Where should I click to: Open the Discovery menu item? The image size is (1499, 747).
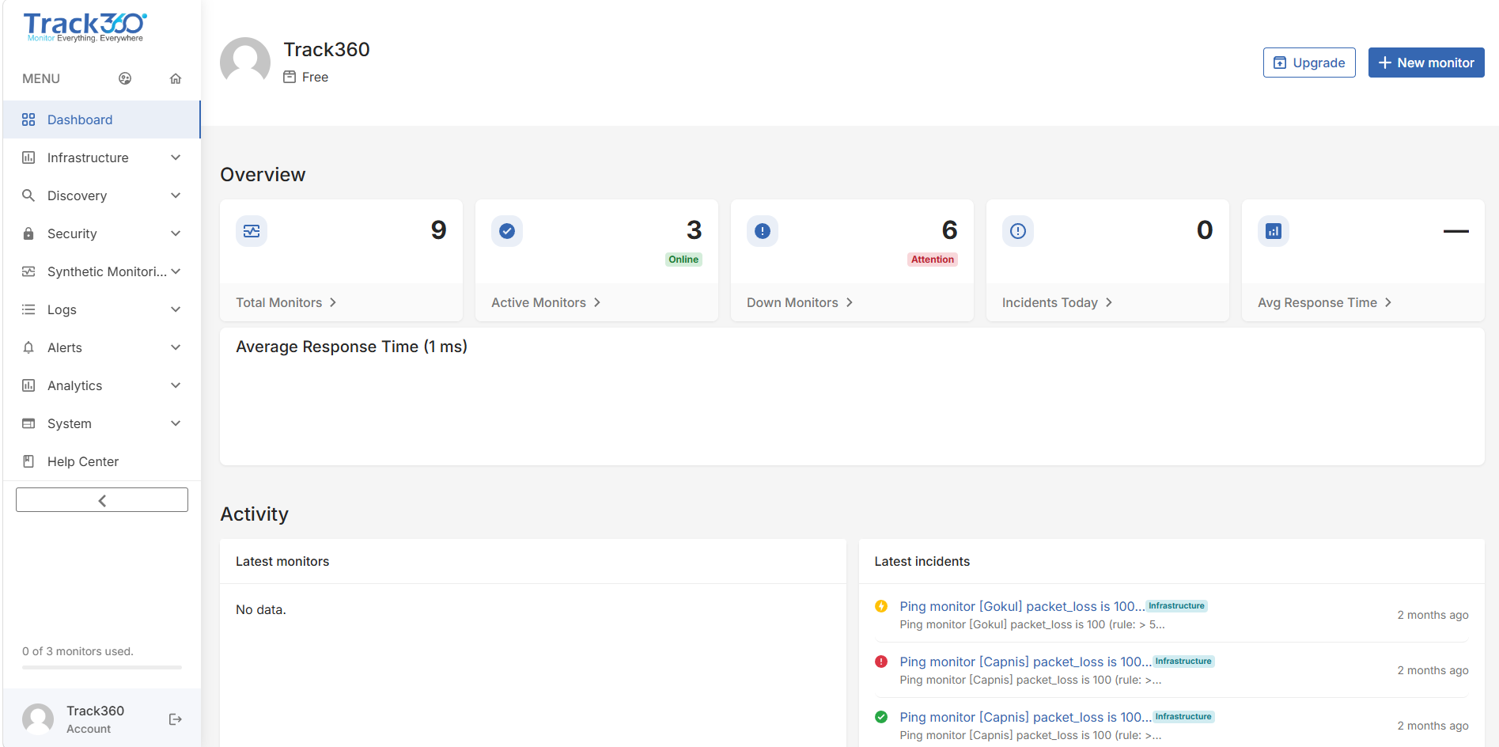(101, 195)
